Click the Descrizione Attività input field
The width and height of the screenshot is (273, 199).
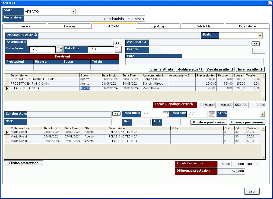click(x=119, y=36)
